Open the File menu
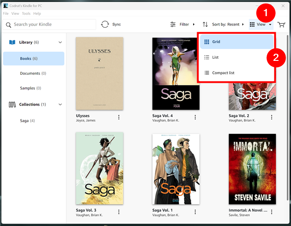291x226 pixels. (x=5, y=13)
